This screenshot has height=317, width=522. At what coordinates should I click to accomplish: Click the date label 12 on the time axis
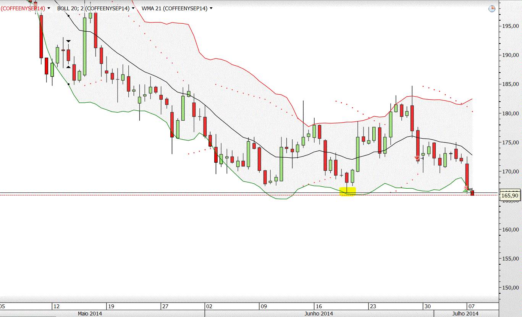(57, 306)
